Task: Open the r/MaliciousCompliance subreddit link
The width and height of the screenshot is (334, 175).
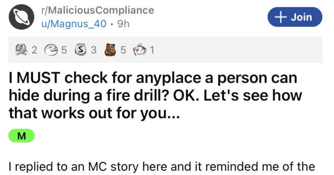Action: point(97,10)
